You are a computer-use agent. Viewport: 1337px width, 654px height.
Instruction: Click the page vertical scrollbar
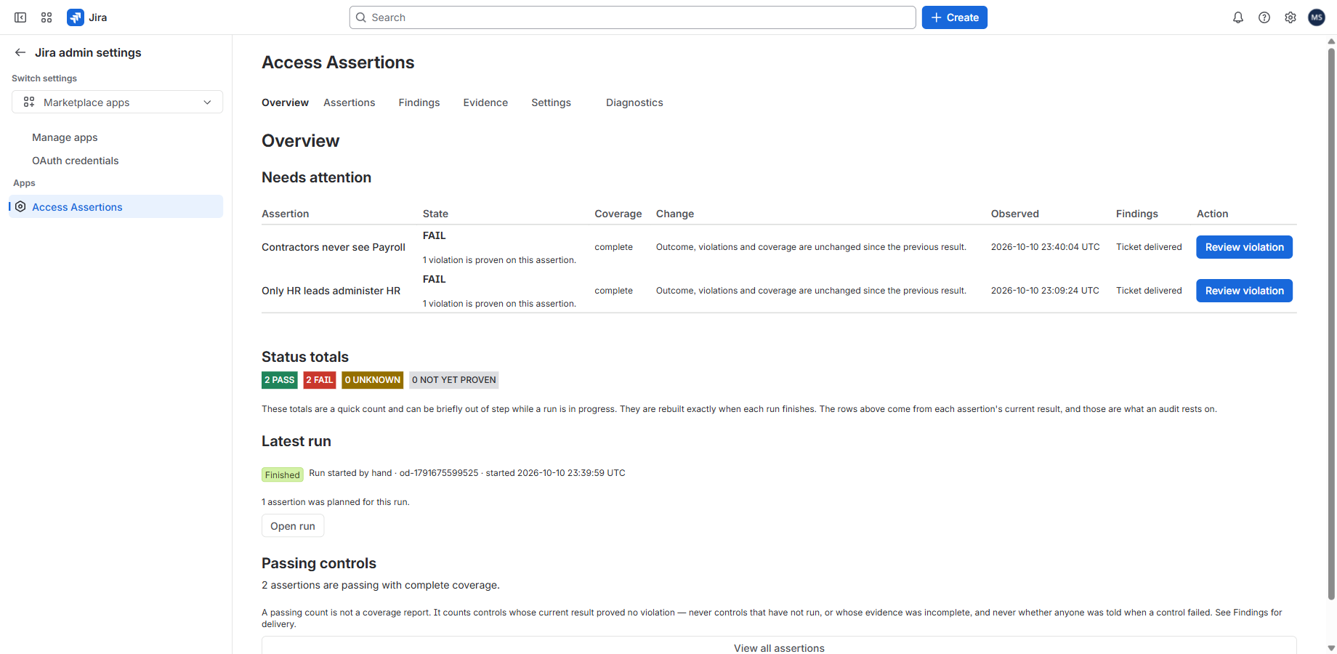tap(1331, 323)
